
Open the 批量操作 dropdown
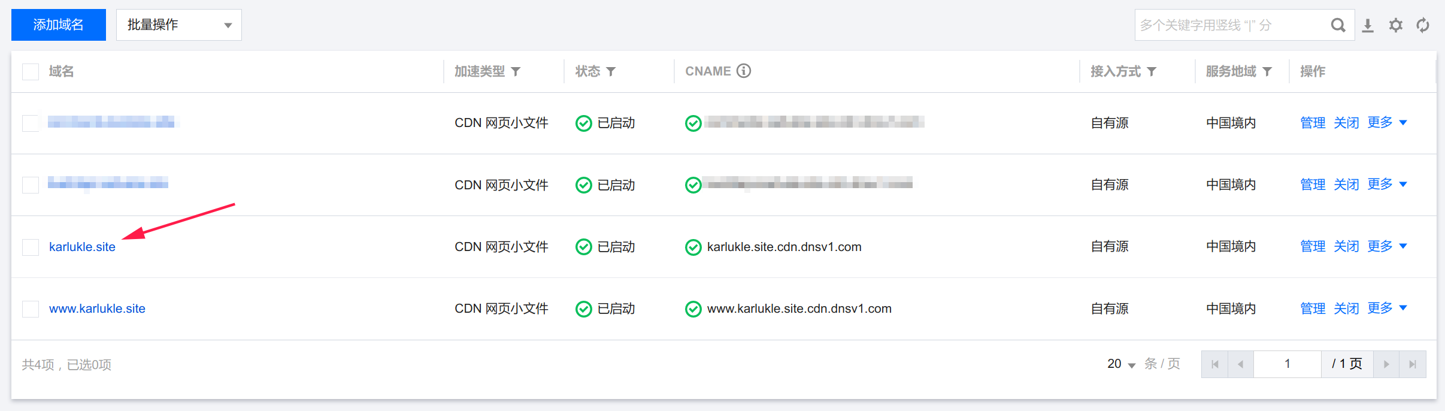(178, 25)
